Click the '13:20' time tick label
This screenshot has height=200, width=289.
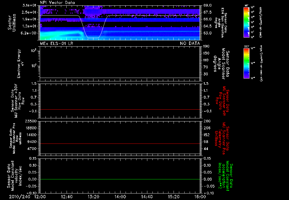pos(93,197)
